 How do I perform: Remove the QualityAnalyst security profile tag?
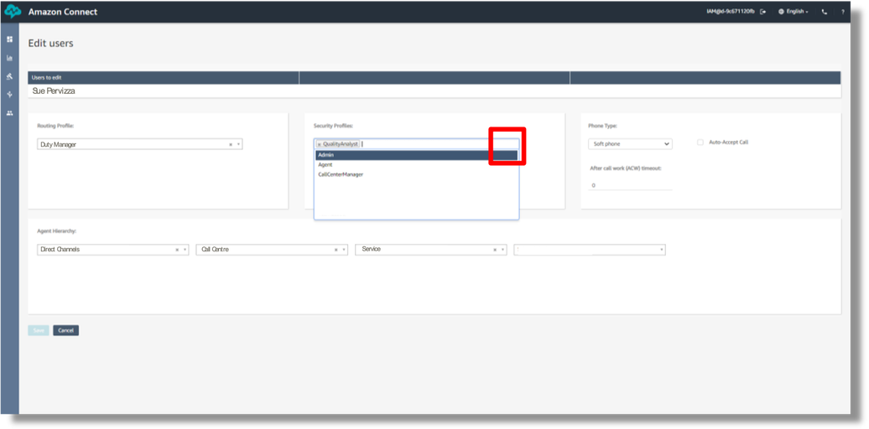319,144
